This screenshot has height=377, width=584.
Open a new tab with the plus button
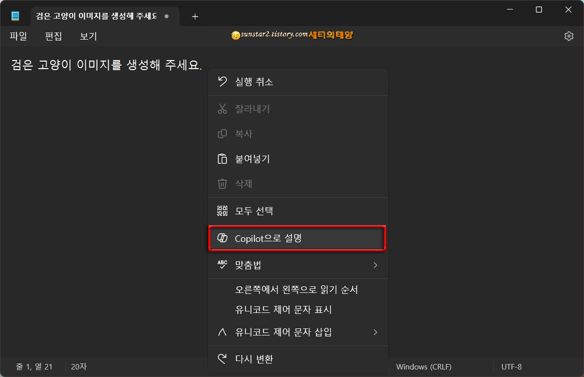point(195,16)
